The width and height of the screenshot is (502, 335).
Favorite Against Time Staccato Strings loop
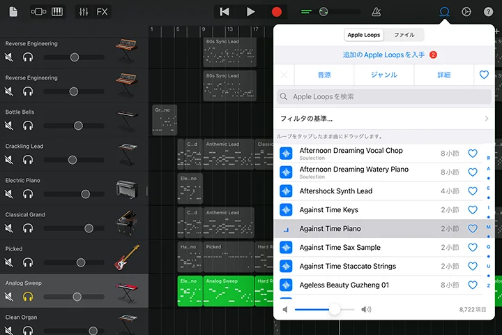pos(473,266)
